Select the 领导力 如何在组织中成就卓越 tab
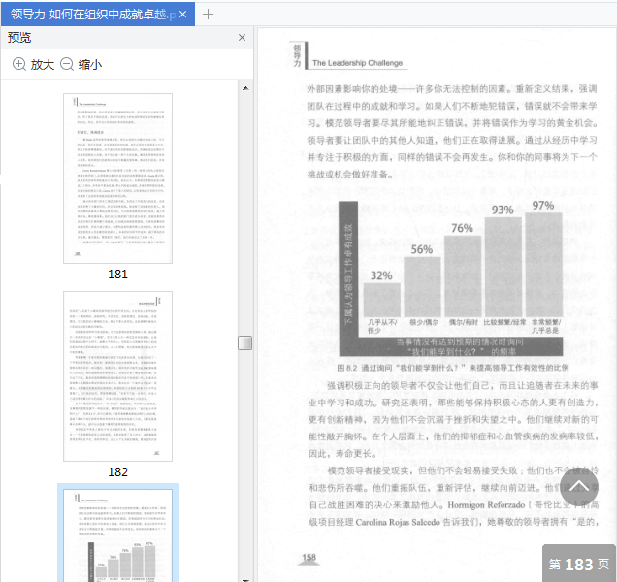617x582 pixels. (x=98, y=15)
